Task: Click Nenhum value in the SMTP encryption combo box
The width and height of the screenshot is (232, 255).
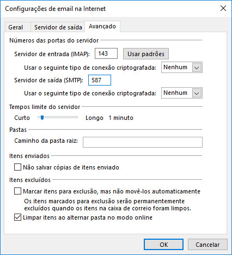Action: (x=175, y=93)
